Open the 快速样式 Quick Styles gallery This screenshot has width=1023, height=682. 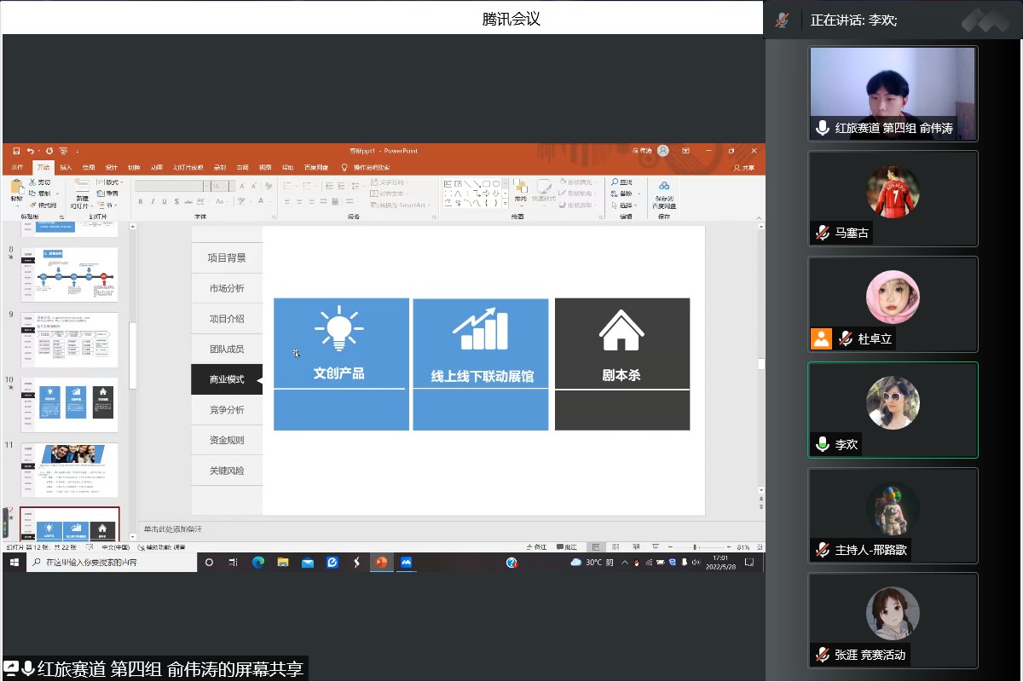pyautogui.click(x=544, y=194)
